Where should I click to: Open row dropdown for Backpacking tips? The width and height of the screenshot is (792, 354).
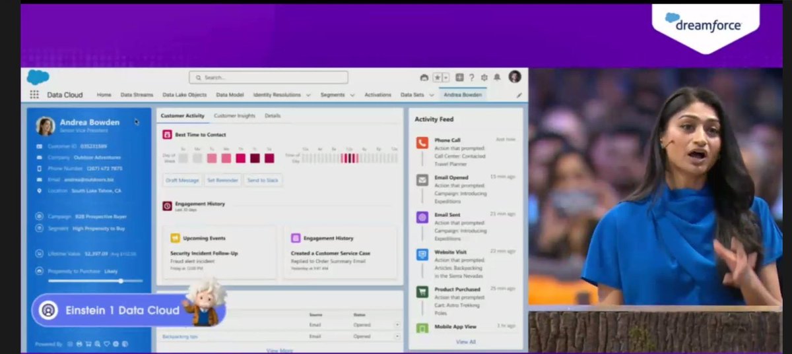pos(397,336)
